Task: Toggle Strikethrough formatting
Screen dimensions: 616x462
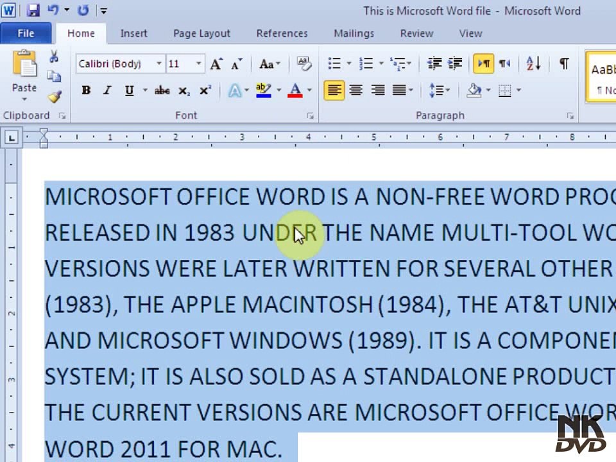Action: (162, 90)
